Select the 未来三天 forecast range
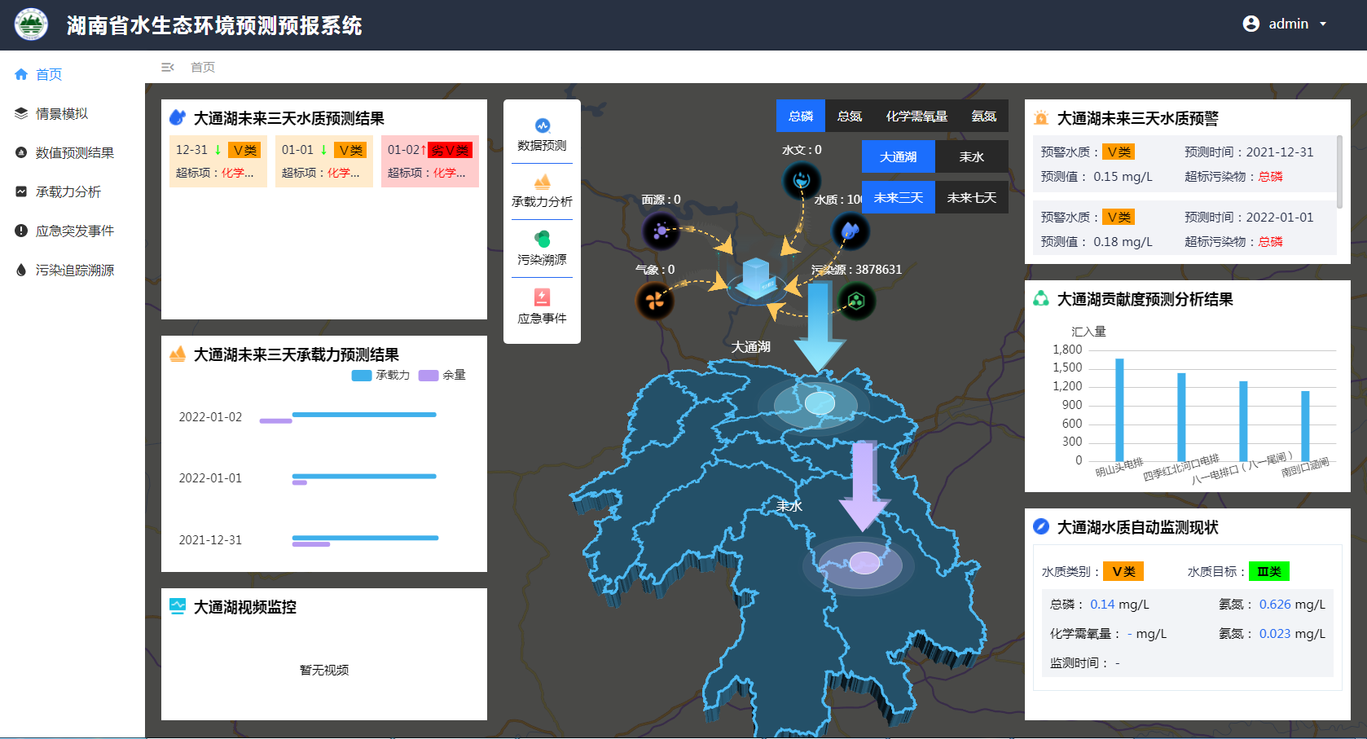This screenshot has height=739, width=1367. [x=898, y=198]
